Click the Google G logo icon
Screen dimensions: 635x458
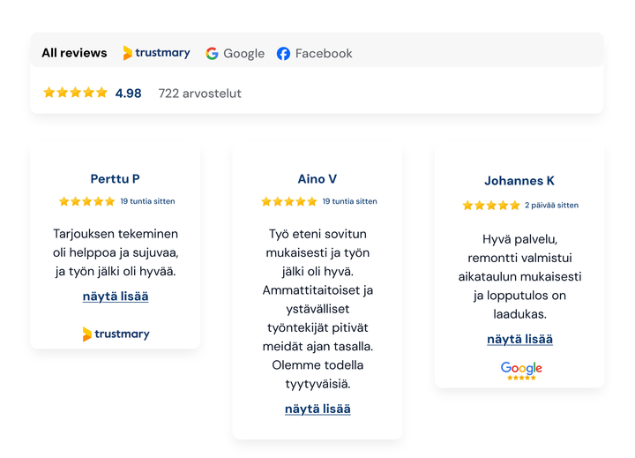coord(213,53)
